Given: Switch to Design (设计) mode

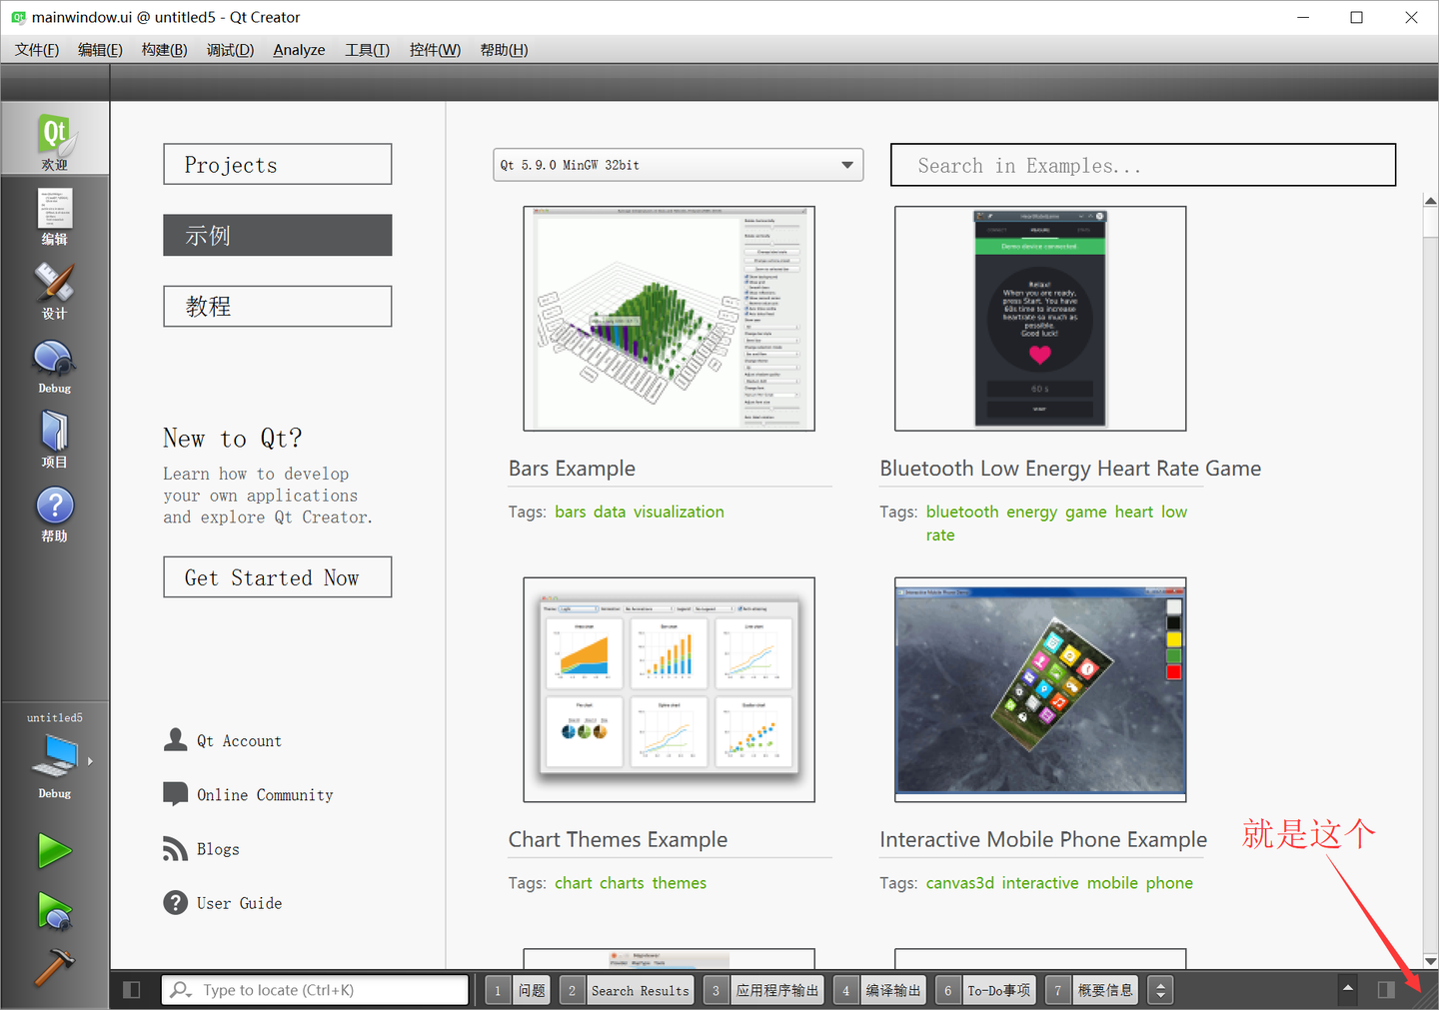Looking at the screenshot, I should [x=55, y=289].
